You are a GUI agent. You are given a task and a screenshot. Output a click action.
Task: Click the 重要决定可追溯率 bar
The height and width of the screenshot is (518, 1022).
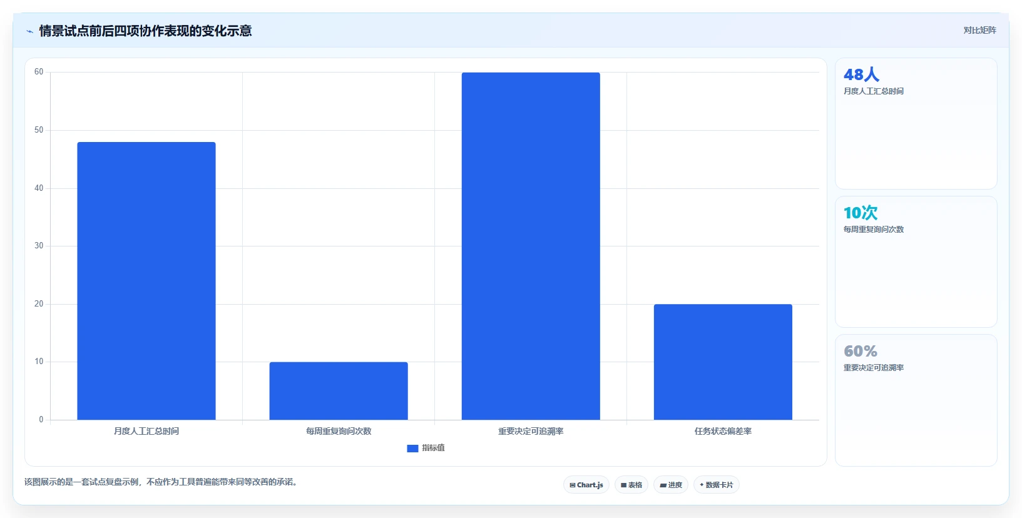click(x=531, y=246)
